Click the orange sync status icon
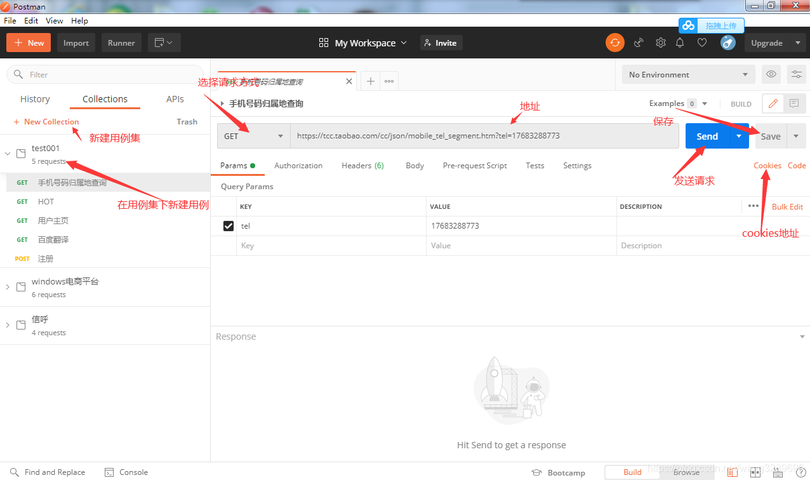 (614, 43)
